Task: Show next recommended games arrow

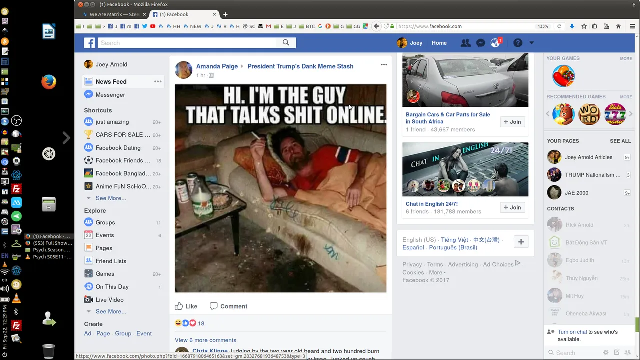Action: click(631, 114)
